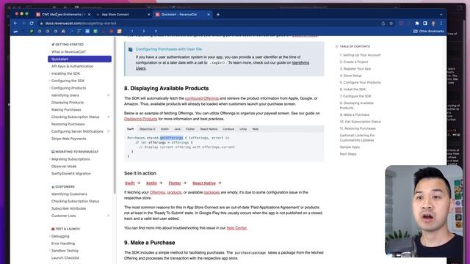Click the sidebar vertical scrollbar
Viewport: 470px width, 264px height.
(x=115, y=115)
